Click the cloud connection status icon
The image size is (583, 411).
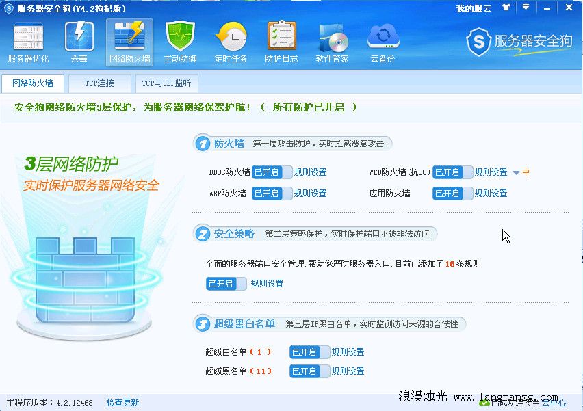pos(484,403)
